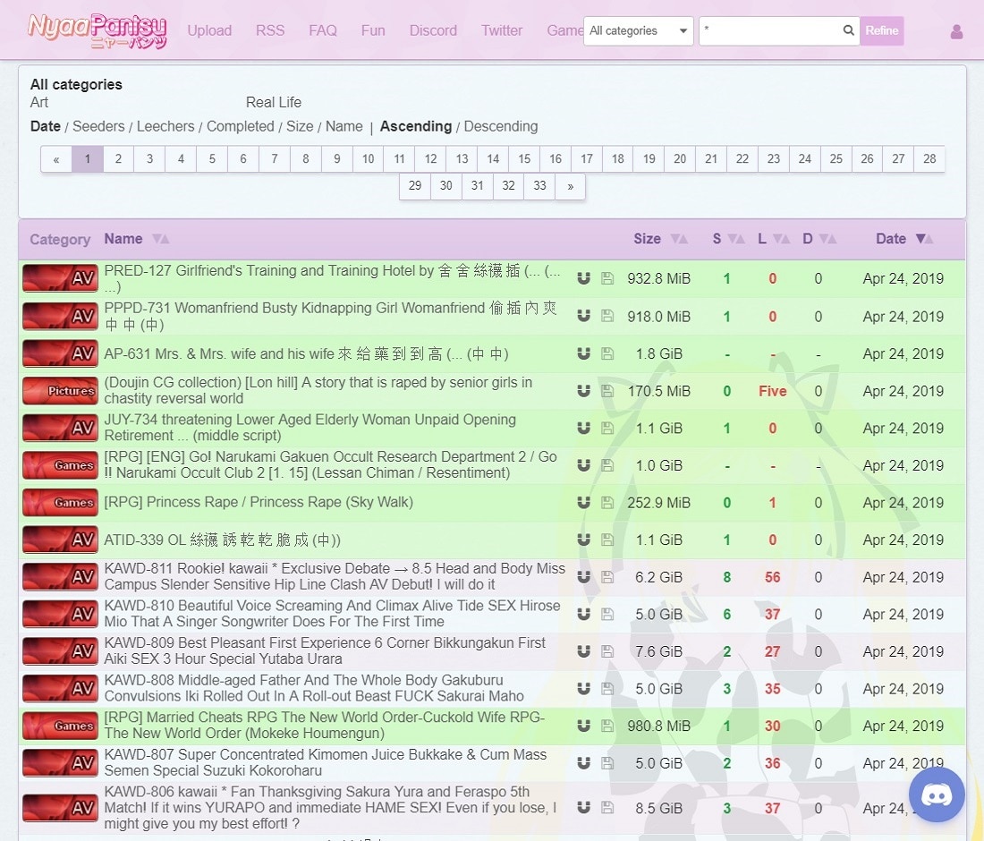Open the All categories dropdown
Viewport: 984px width, 841px height.
click(639, 30)
